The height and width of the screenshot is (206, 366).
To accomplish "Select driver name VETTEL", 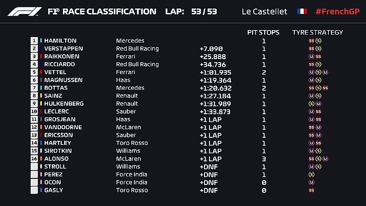I will 55,72.
